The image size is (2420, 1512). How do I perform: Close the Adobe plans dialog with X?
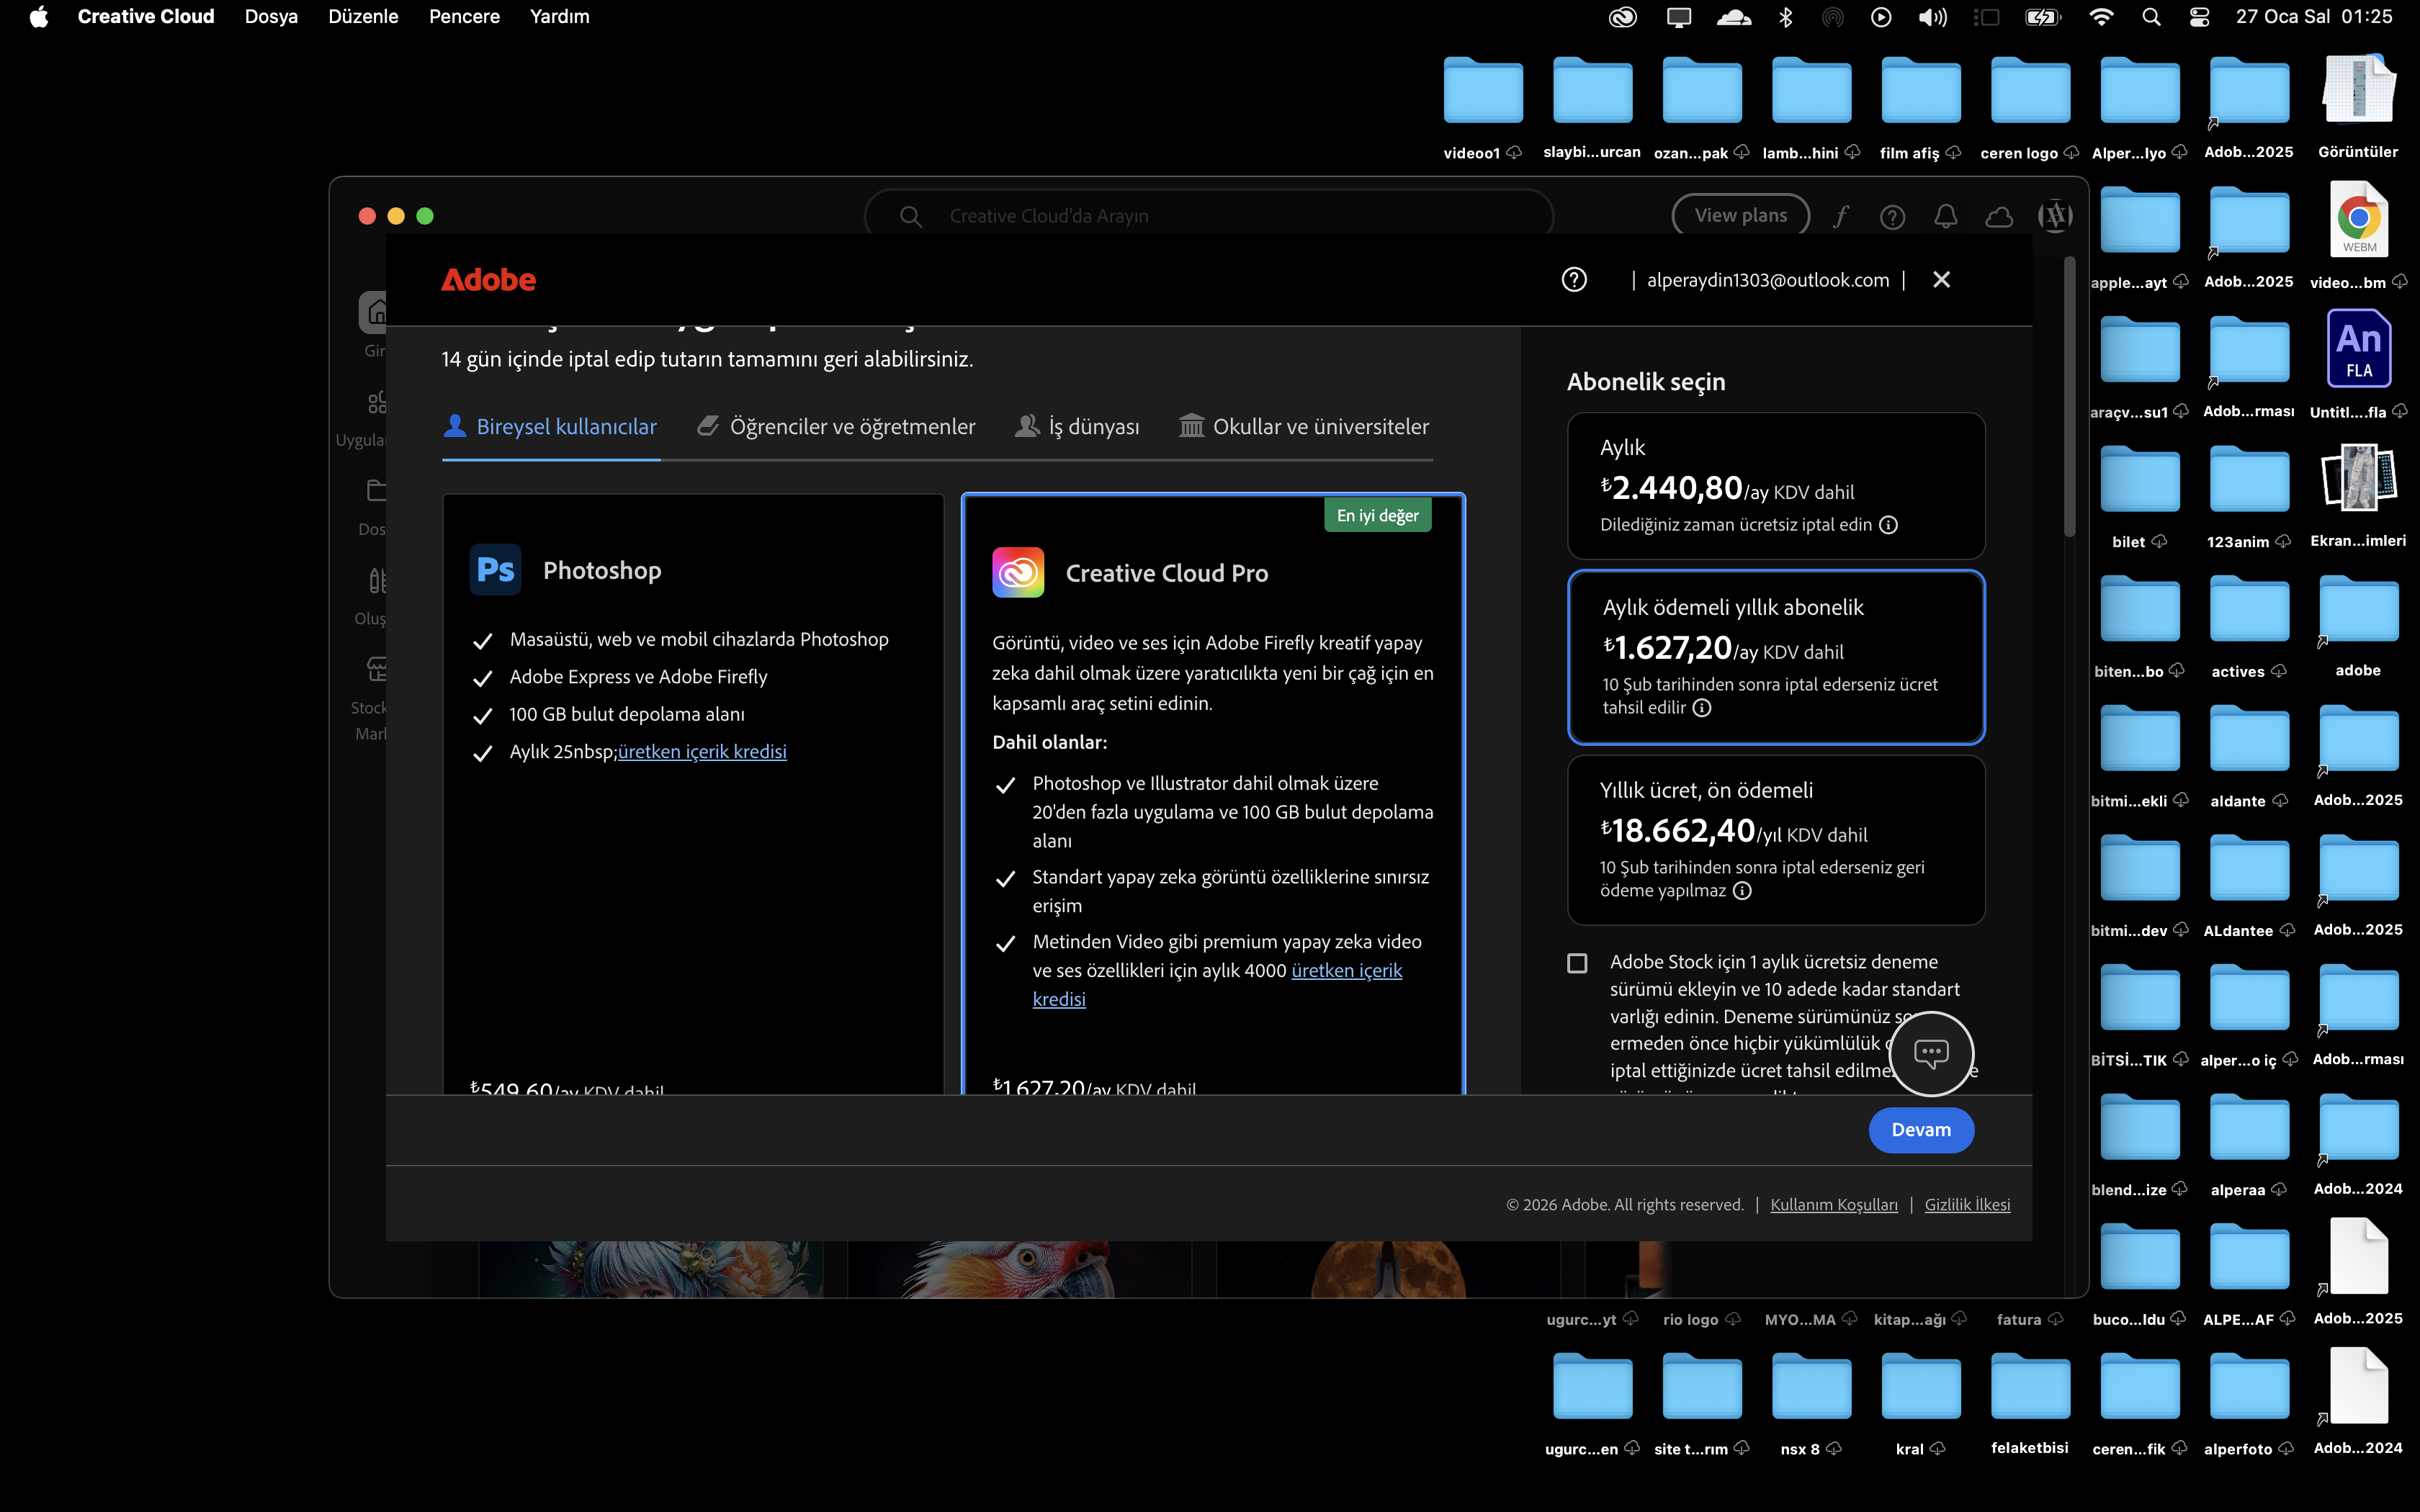1941,280
